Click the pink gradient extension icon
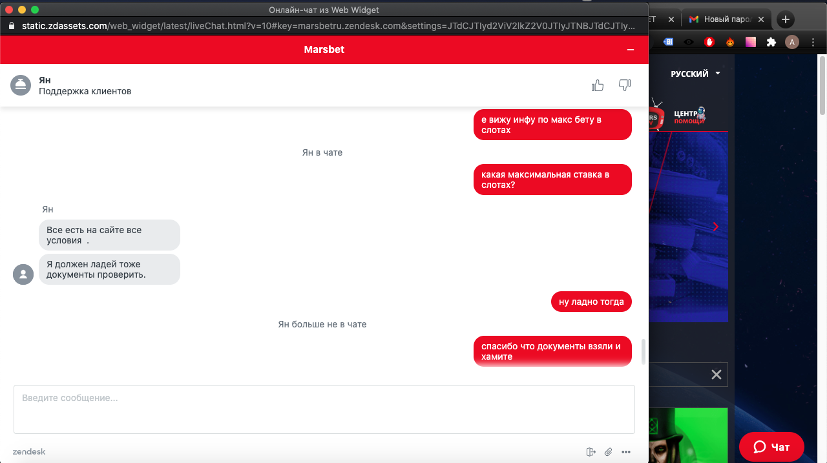 coord(751,43)
